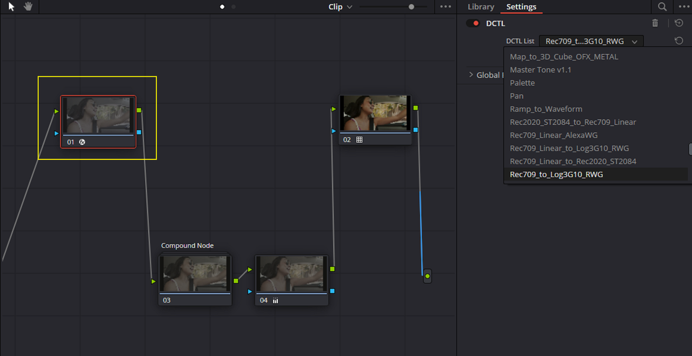Screen dimensions: 692x356
Task: Switch to the Settings tab
Action: (x=521, y=7)
